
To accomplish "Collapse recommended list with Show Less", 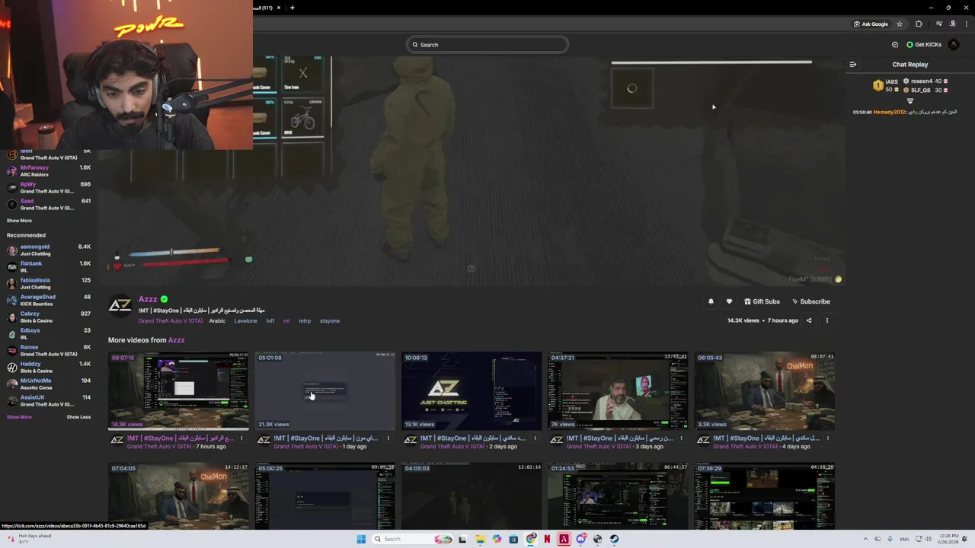I will [78, 417].
